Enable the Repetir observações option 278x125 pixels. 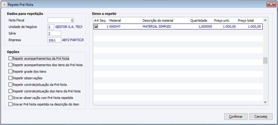coord(10,78)
